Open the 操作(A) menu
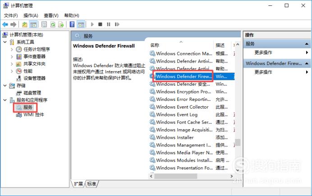This screenshot has width=312, height=196. (x=31, y=15)
